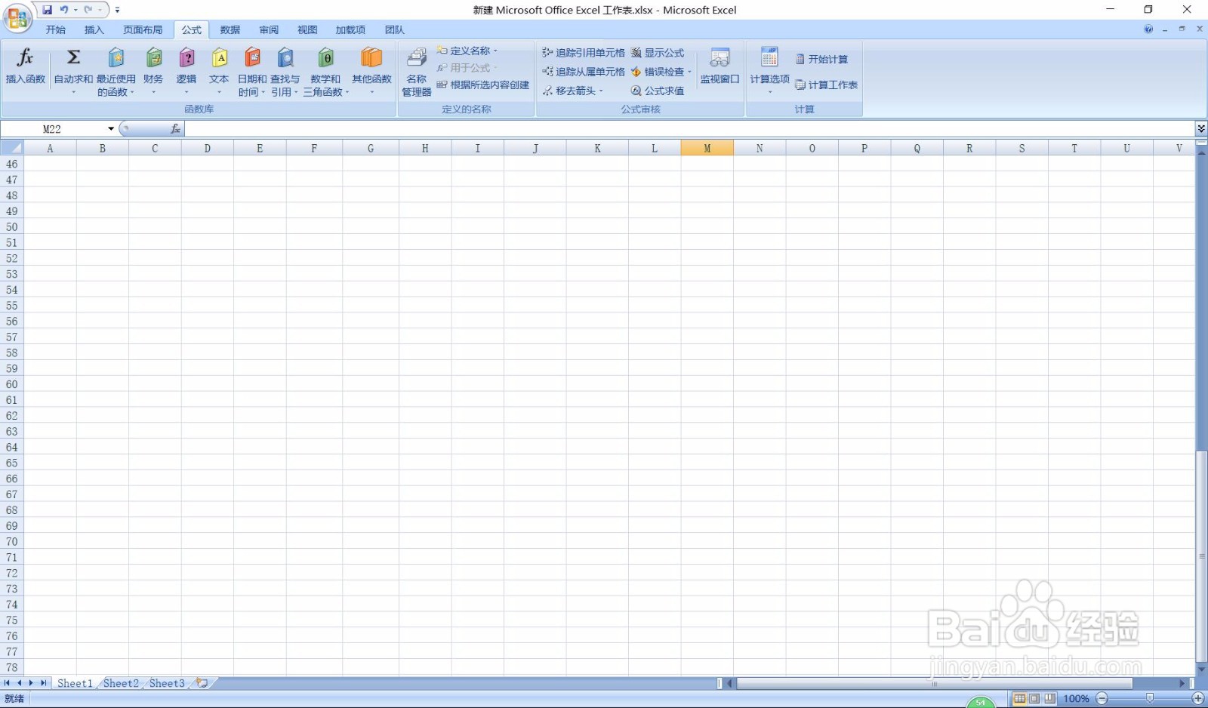This screenshot has width=1208, height=708.
Task: Open the Team (团队) tab
Action: 394,30
